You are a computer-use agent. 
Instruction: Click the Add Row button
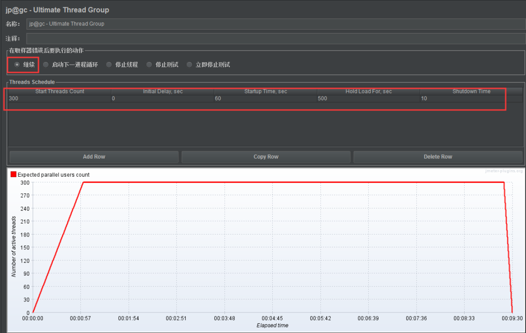[x=94, y=157]
